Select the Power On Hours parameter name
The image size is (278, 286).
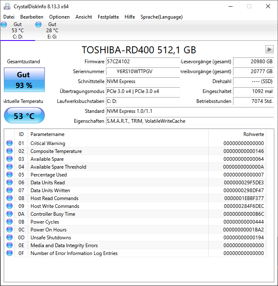click(48, 230)
